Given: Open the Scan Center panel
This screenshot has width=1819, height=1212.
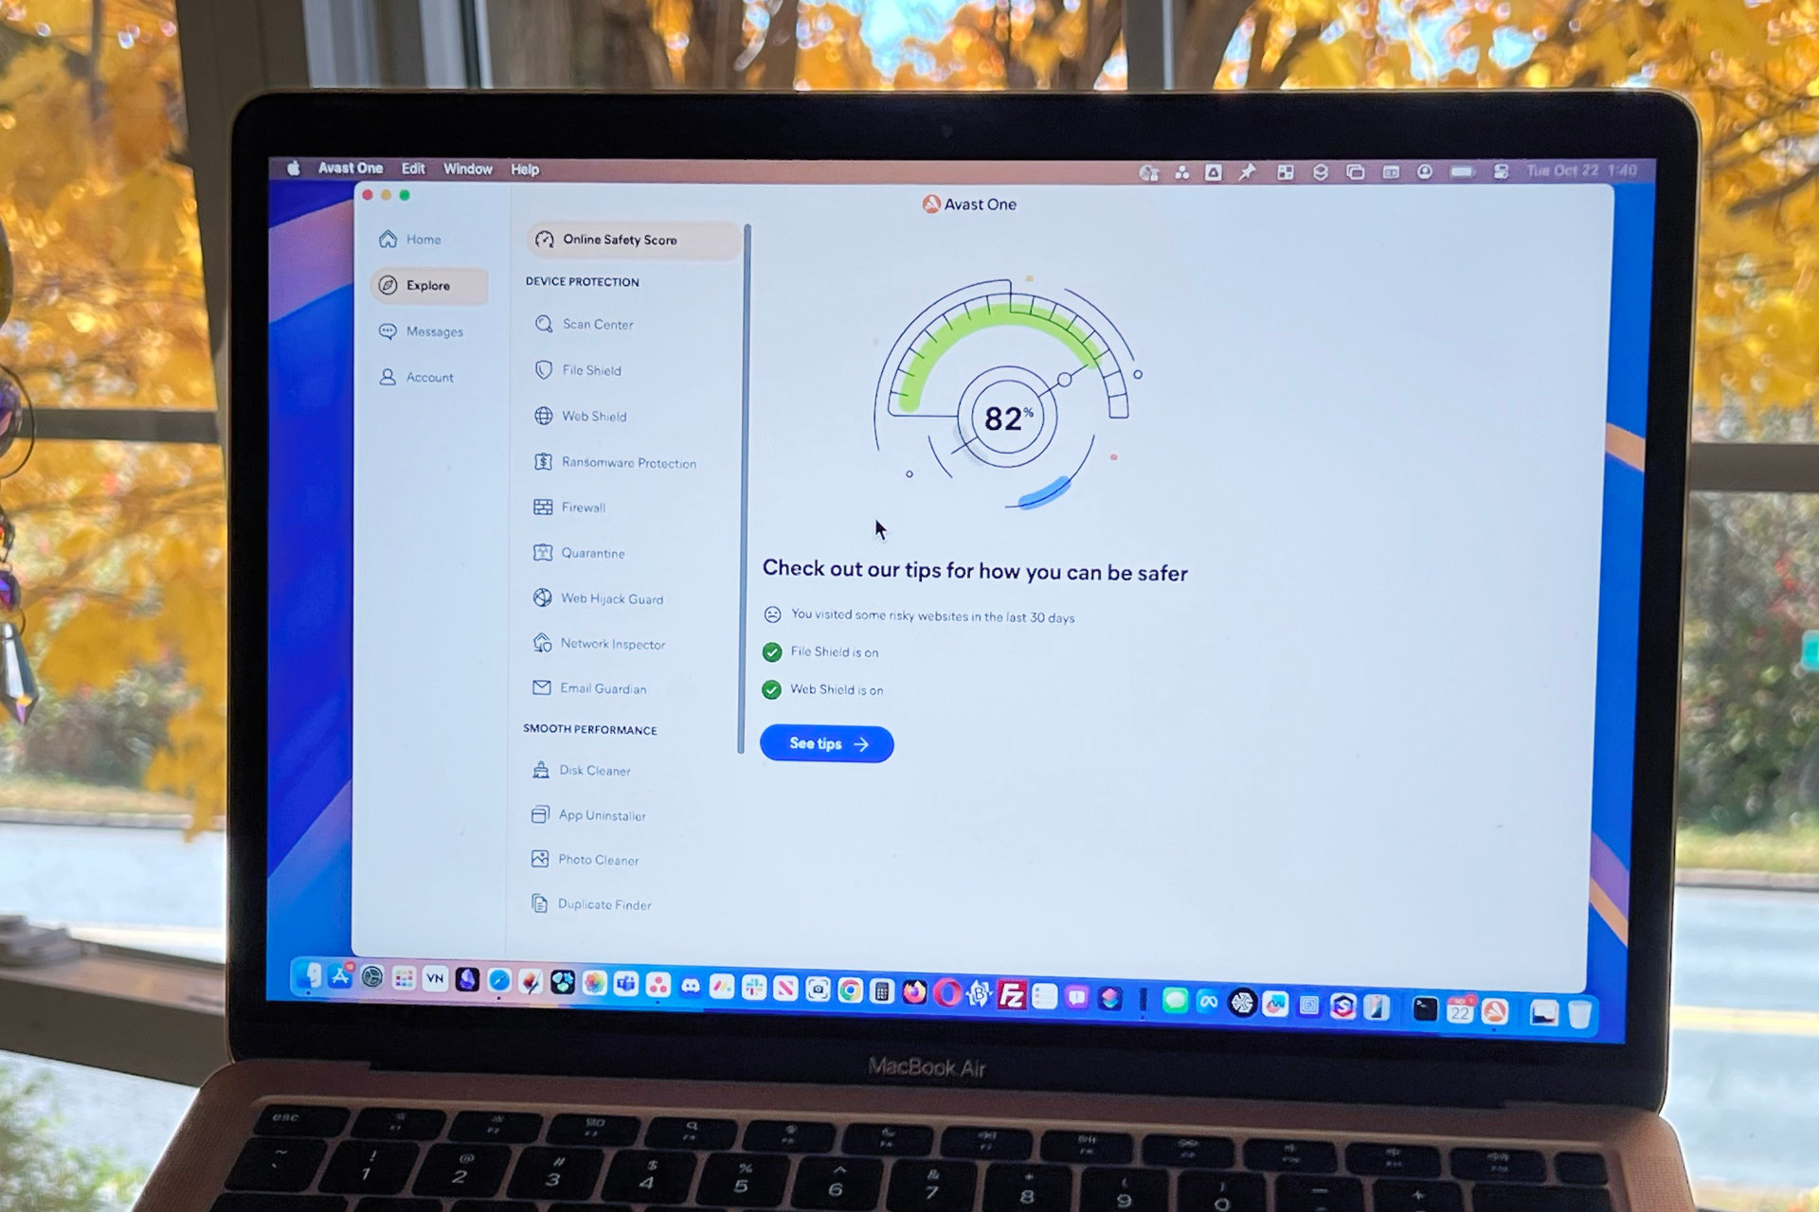Looking at the screenshot, I should tap(596, 323).
